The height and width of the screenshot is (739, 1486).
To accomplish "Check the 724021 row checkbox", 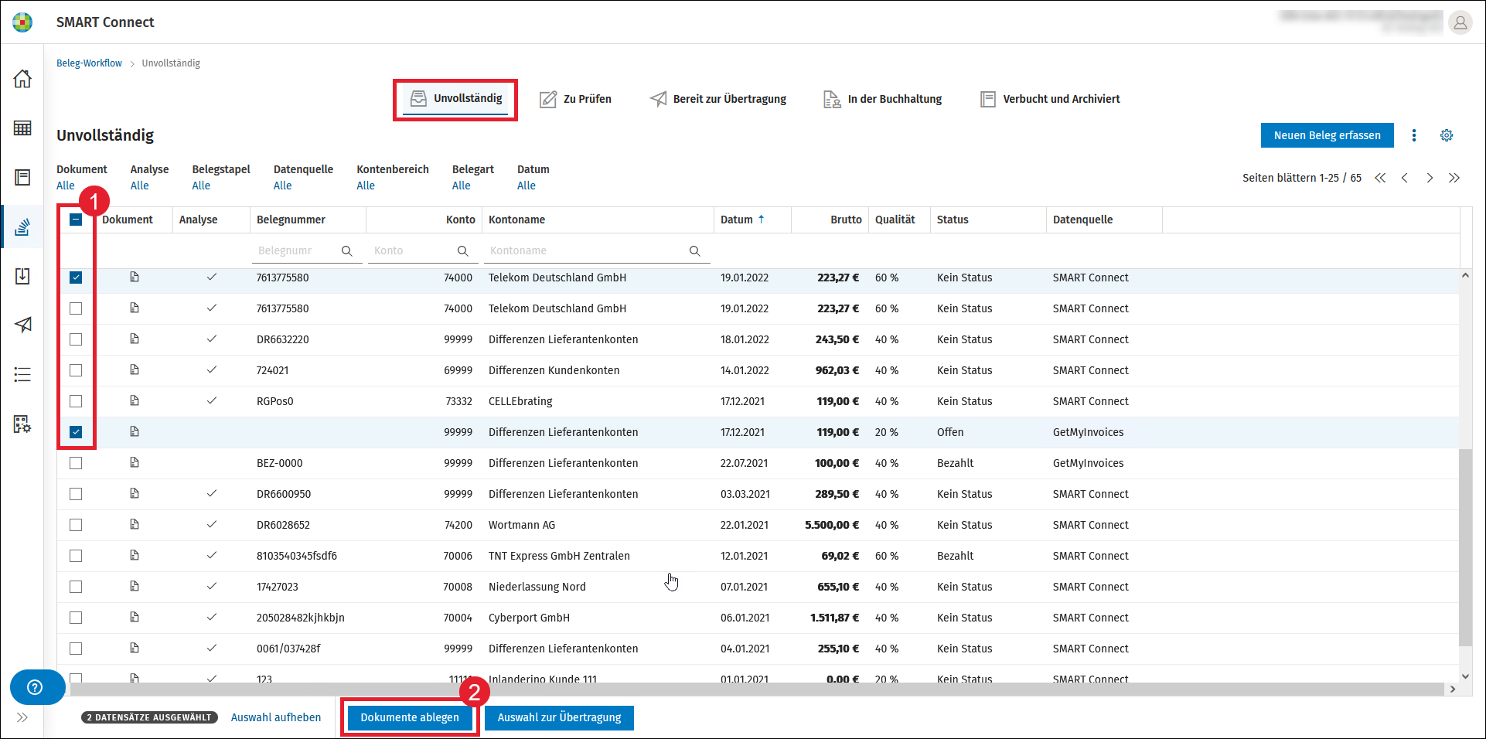I will coord(76,370).
